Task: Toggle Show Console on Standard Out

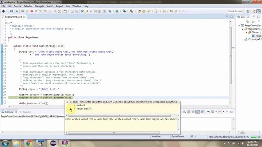Action: pyautogui.click(x=198, y=112)
